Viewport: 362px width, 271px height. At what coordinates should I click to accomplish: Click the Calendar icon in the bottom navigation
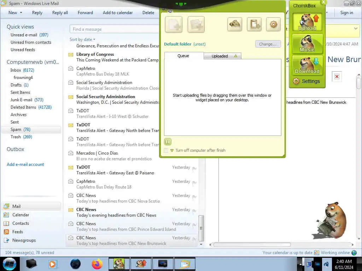tap(6, 215)
